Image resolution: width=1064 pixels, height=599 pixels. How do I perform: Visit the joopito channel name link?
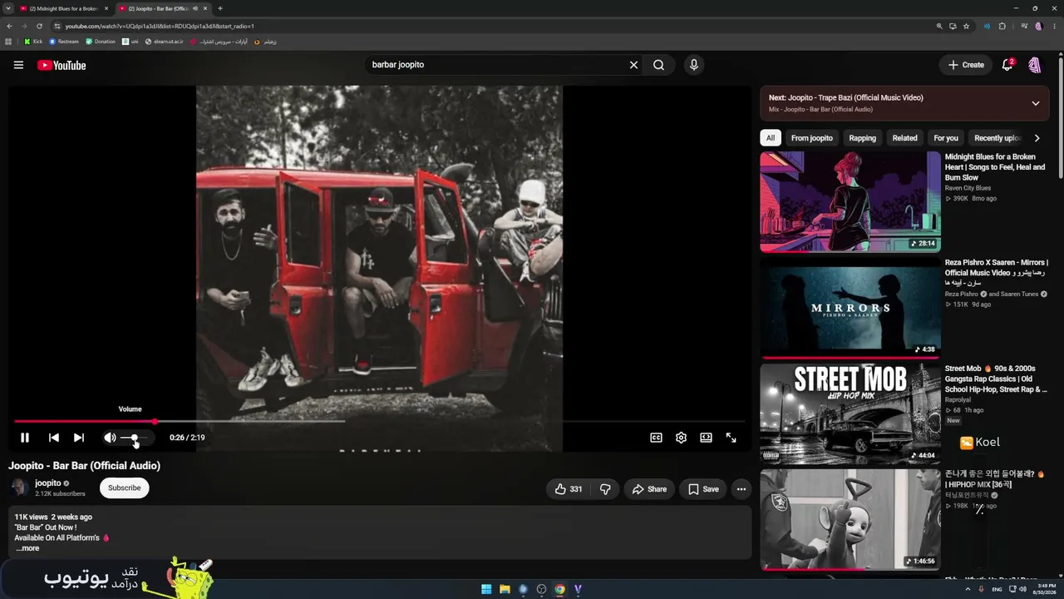[47, 483]
